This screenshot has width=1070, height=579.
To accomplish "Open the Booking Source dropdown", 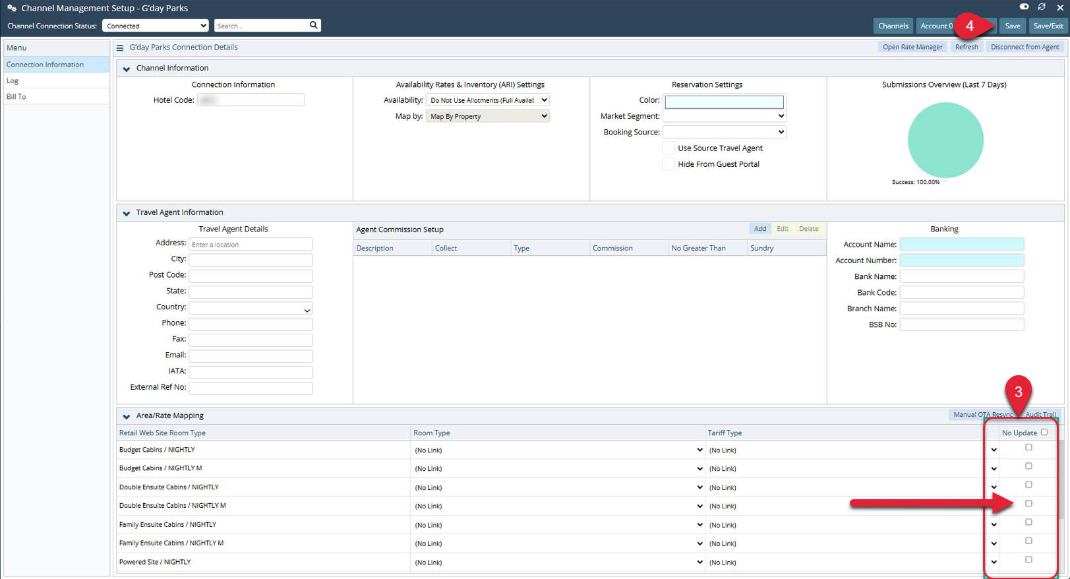I will (725, 132).
